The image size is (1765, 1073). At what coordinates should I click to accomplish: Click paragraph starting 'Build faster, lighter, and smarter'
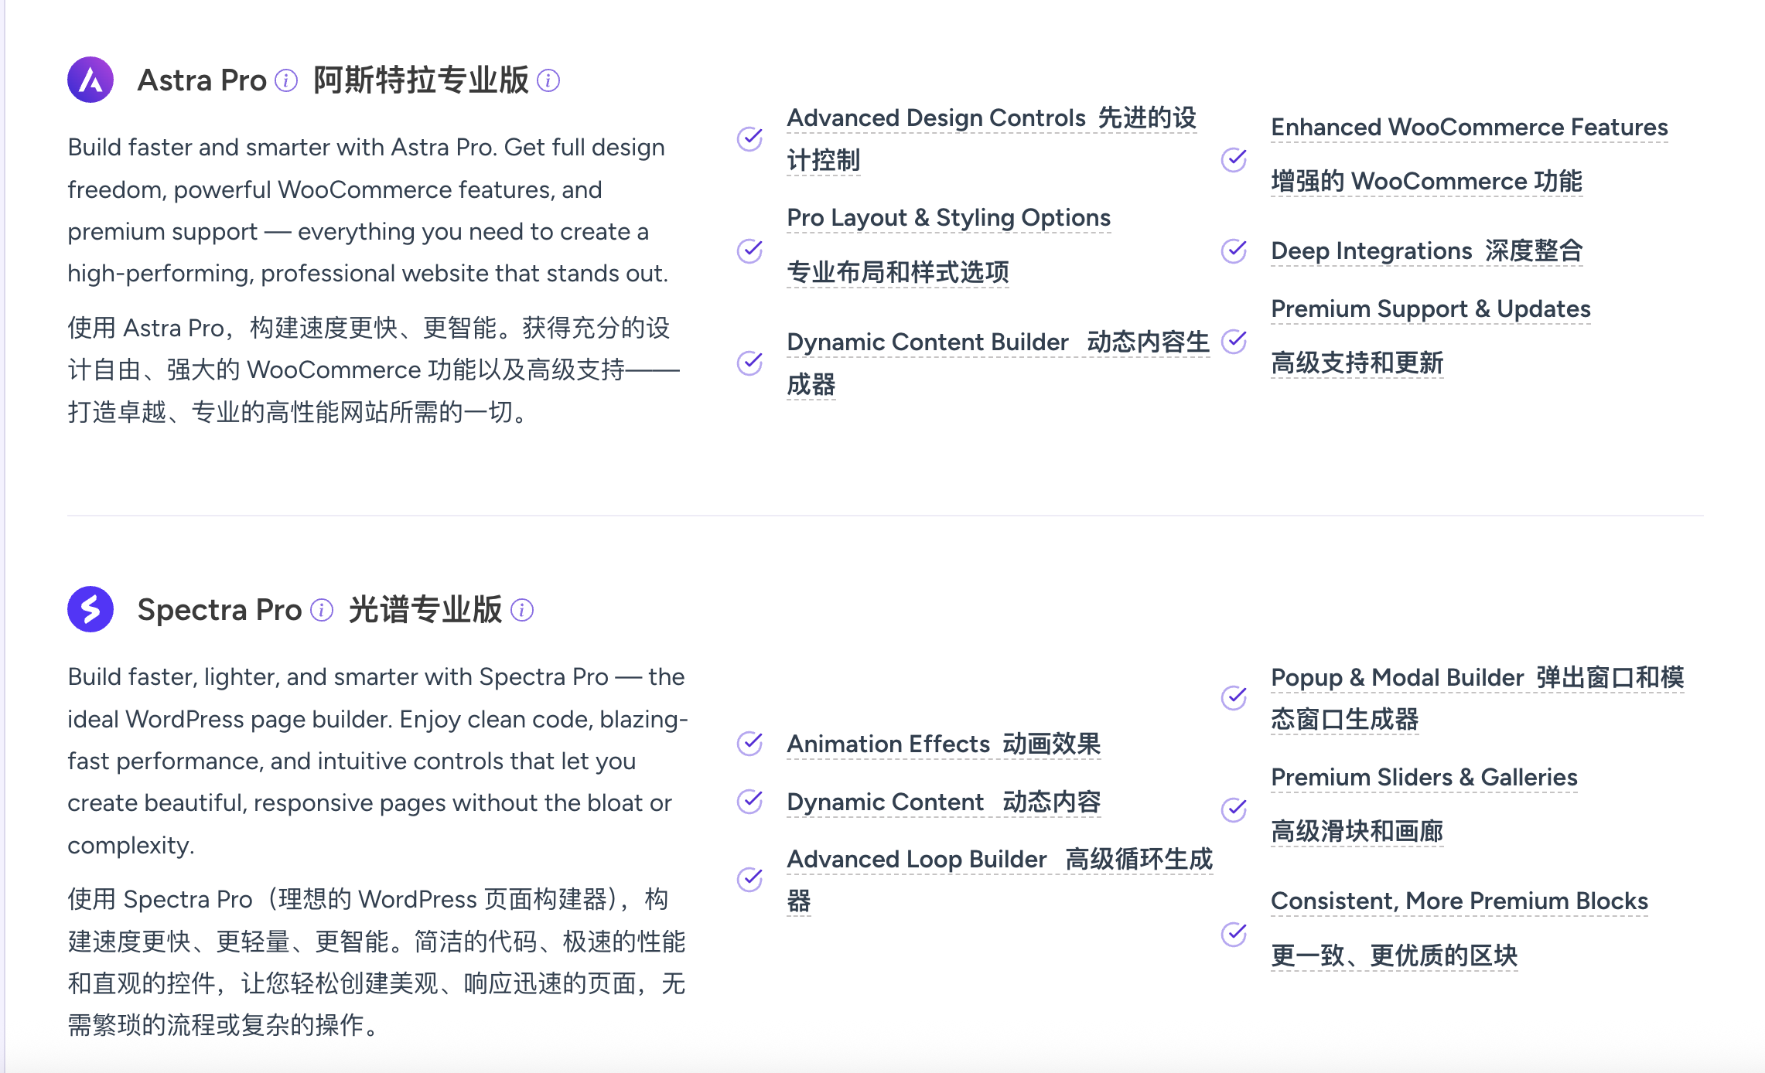pos(377,761)
